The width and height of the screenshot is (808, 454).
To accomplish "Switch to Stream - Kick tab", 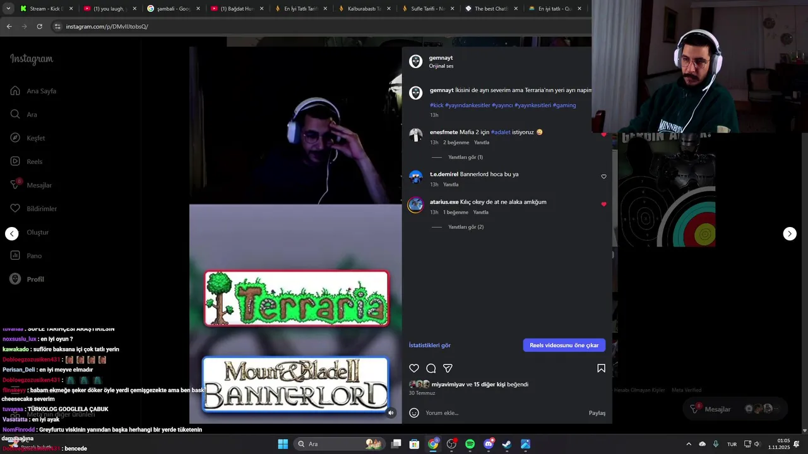I will pyautogui.click(x=45, y=9).
